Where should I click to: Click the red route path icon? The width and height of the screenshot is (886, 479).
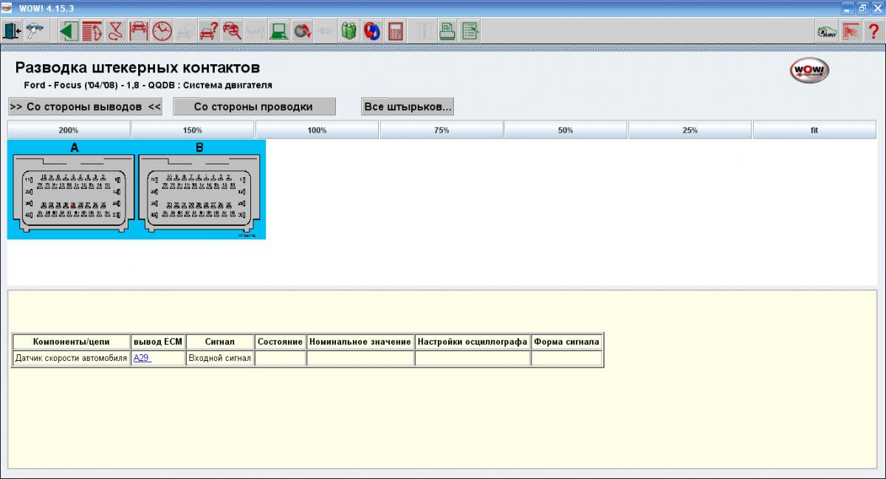[x=114, y=31]
